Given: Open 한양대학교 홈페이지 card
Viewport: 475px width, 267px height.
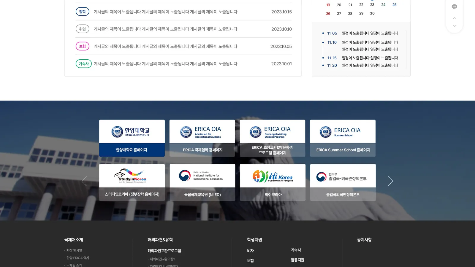Looking at the screenshot, I should click(x=132, y=138).
